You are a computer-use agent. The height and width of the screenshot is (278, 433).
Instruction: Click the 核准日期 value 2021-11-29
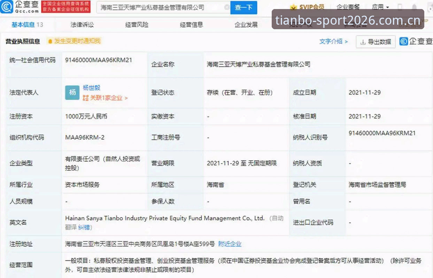365,116
